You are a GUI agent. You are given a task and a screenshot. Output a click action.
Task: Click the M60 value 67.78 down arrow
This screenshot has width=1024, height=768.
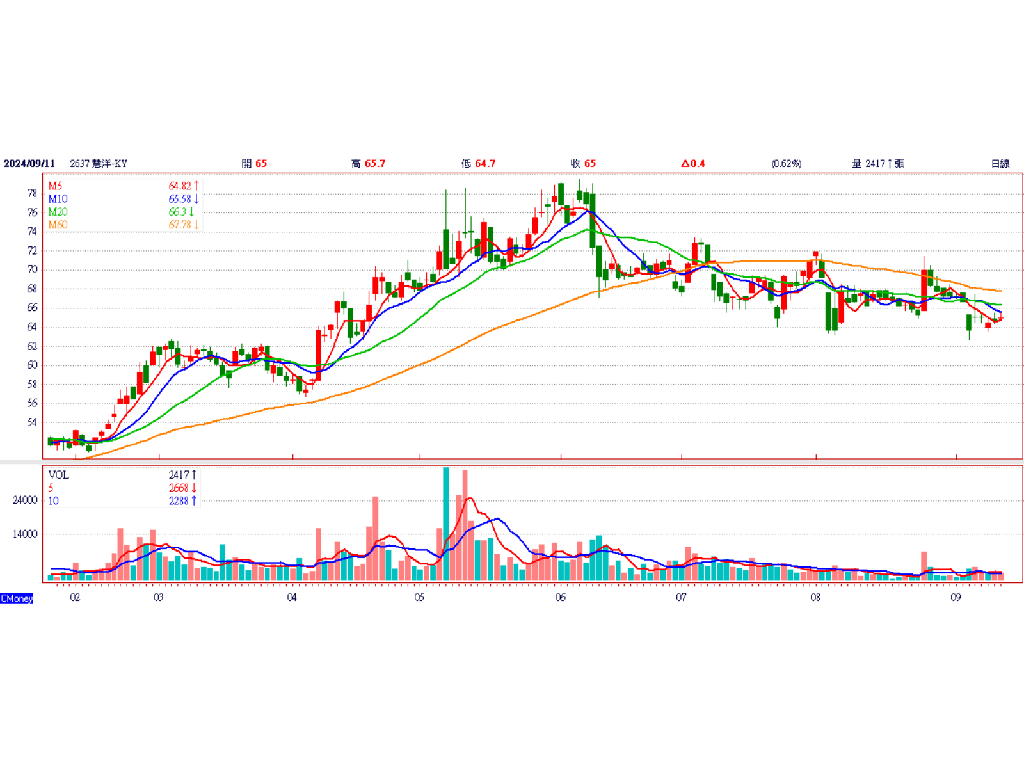pos(184,225)
